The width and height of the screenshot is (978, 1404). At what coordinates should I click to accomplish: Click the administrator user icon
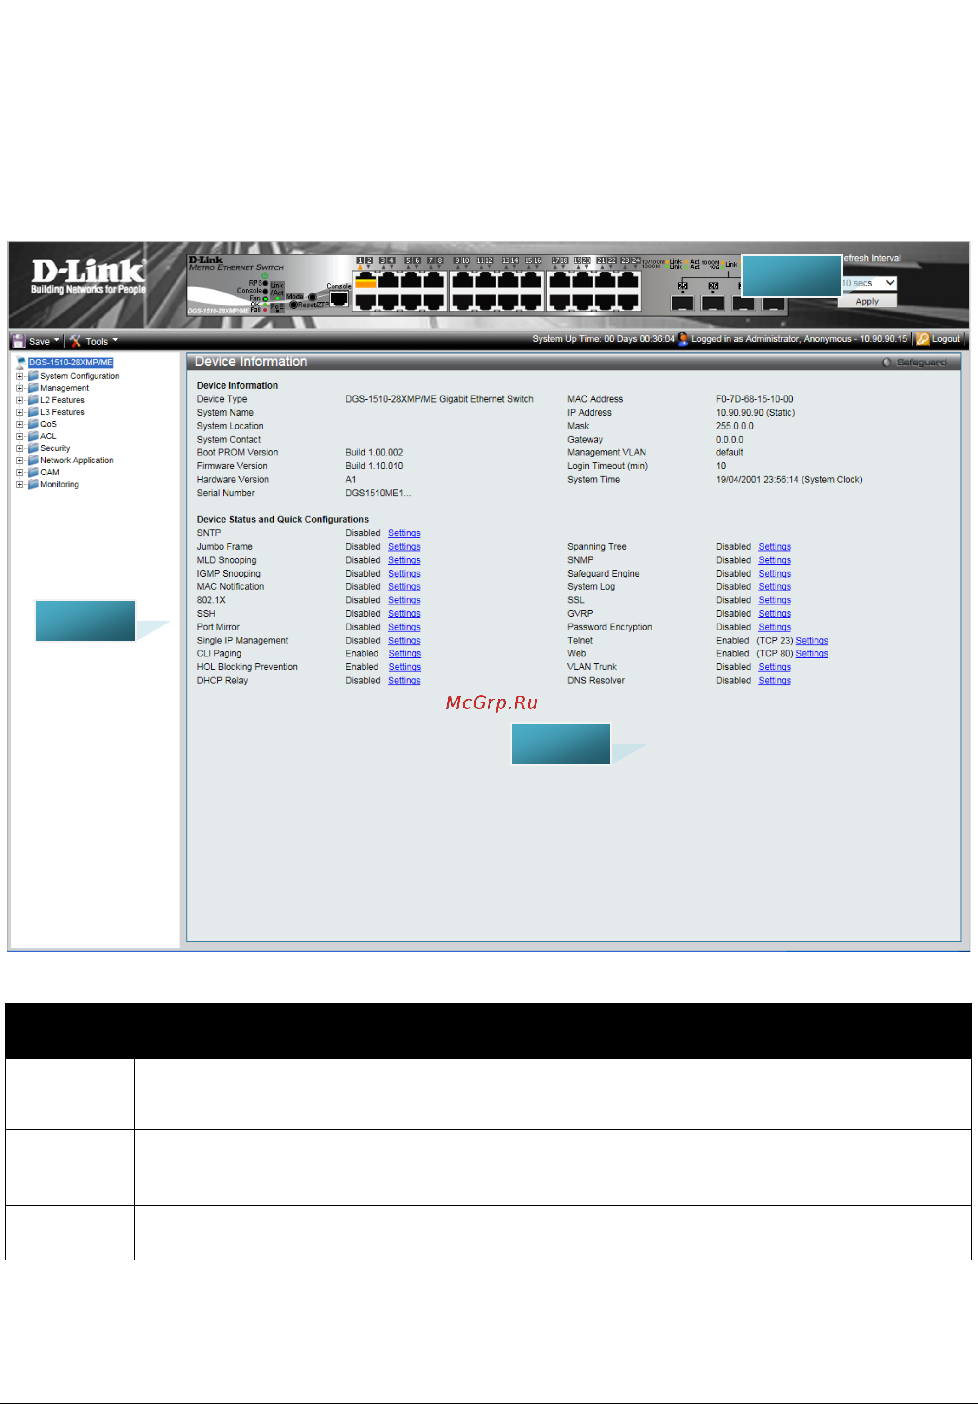(683, 339)
